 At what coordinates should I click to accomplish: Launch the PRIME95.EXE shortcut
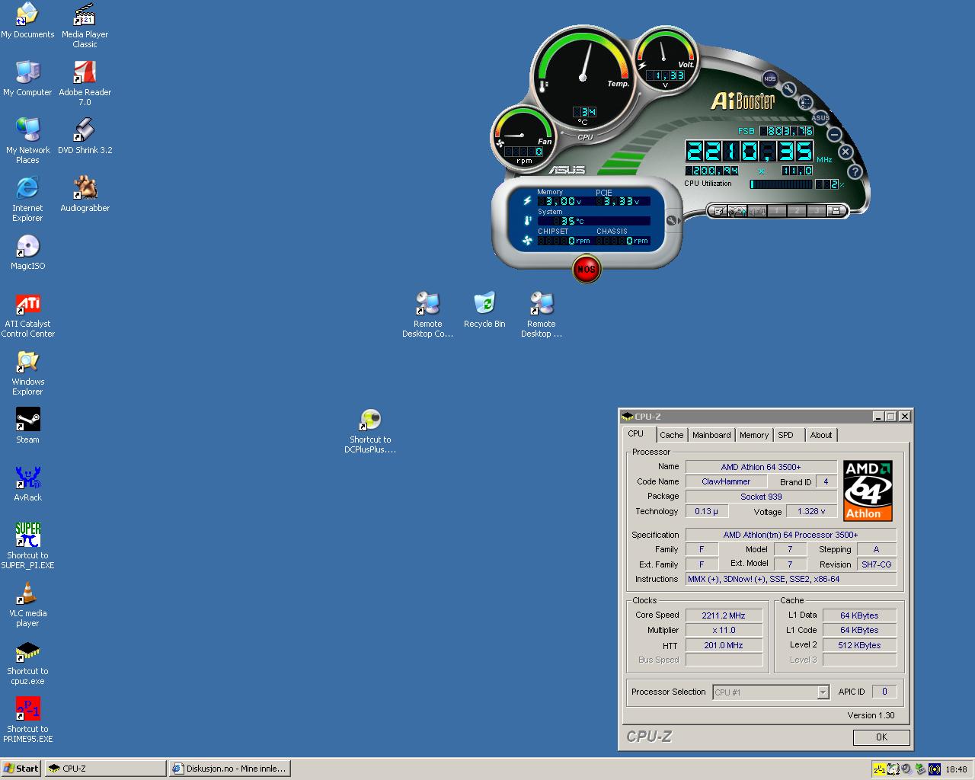(27, 720)
